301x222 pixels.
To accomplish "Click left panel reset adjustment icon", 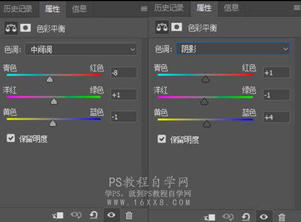I will click(x=94, y=215).
